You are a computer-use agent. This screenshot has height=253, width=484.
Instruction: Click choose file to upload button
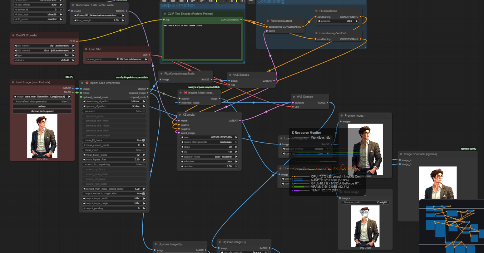click(42, 111)
